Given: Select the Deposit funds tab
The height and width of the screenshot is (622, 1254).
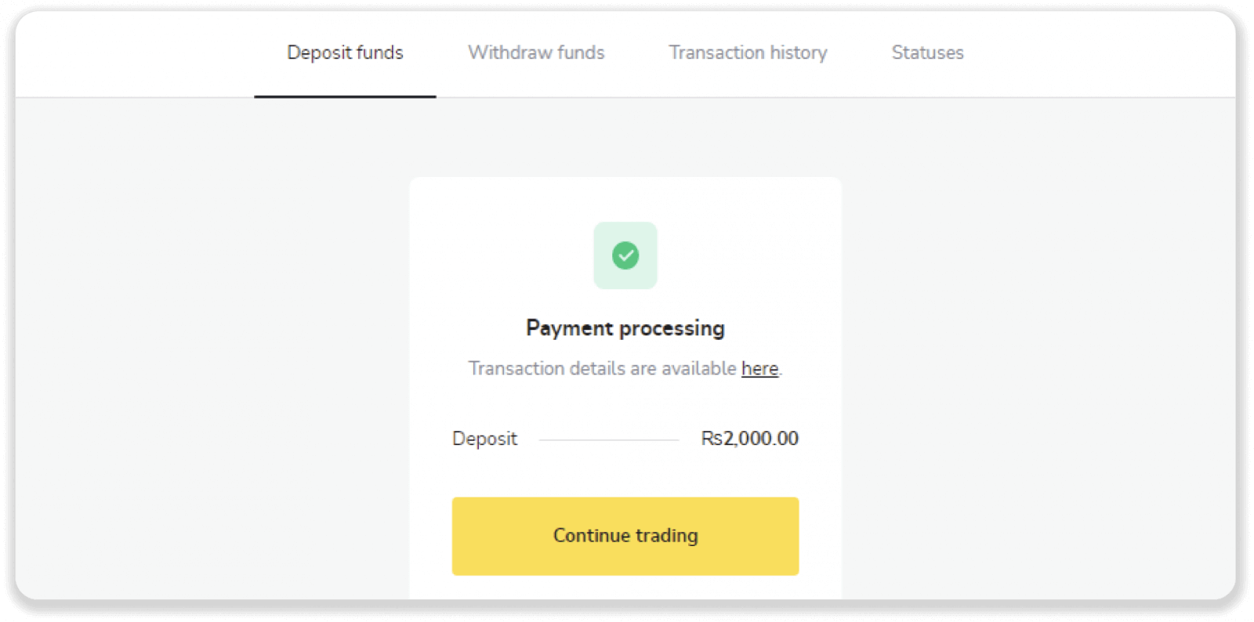Looking at the screenshot, I should [345, 52].
